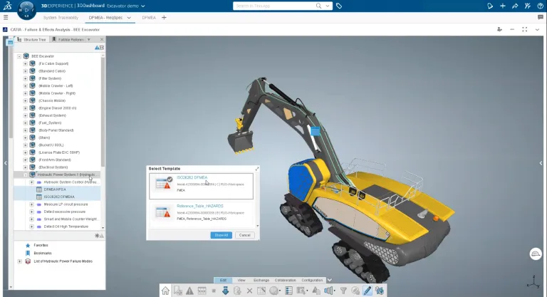Screen dimensions: 547x297
Task: Click the search input field
Action: coord(273,6)
